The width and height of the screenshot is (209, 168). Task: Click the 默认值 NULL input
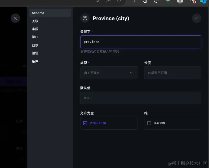coord(141,98)
